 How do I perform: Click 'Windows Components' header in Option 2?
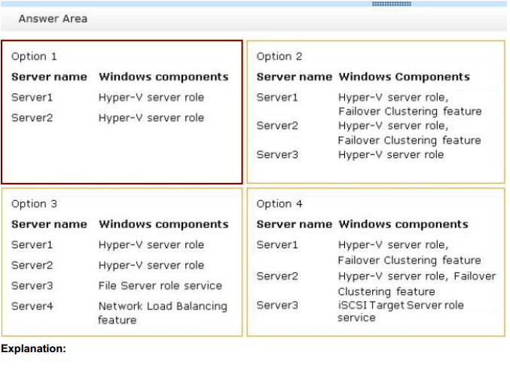405,77
